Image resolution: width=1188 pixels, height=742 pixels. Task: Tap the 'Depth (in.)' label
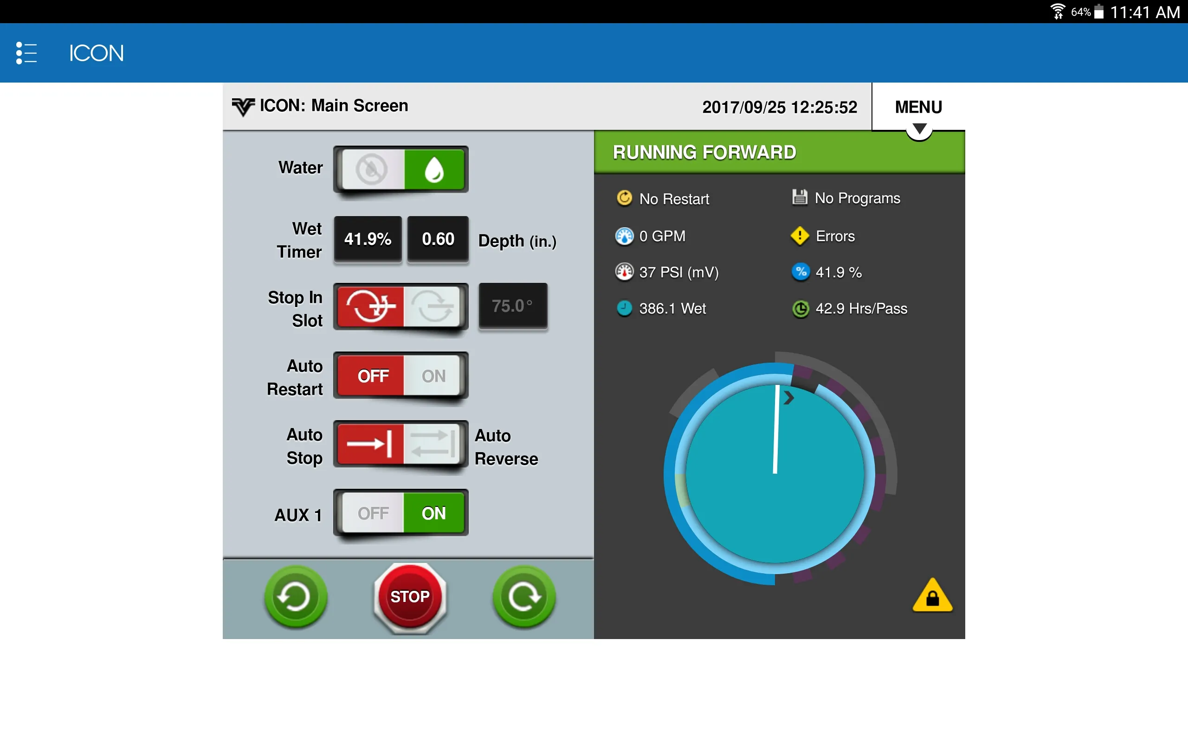517,241
